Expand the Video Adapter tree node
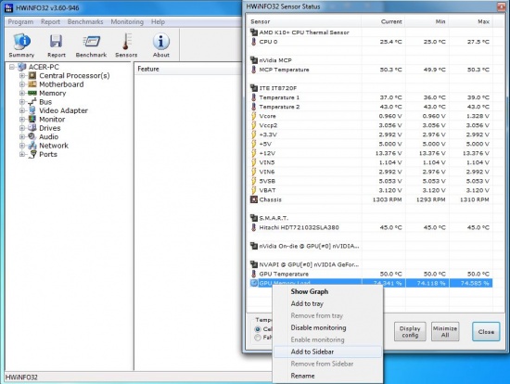This screenshot has width=510, height=384. pyautogui.click(x=22, y=110)
